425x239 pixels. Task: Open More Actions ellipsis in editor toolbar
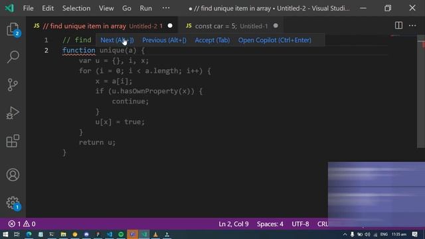412,25
